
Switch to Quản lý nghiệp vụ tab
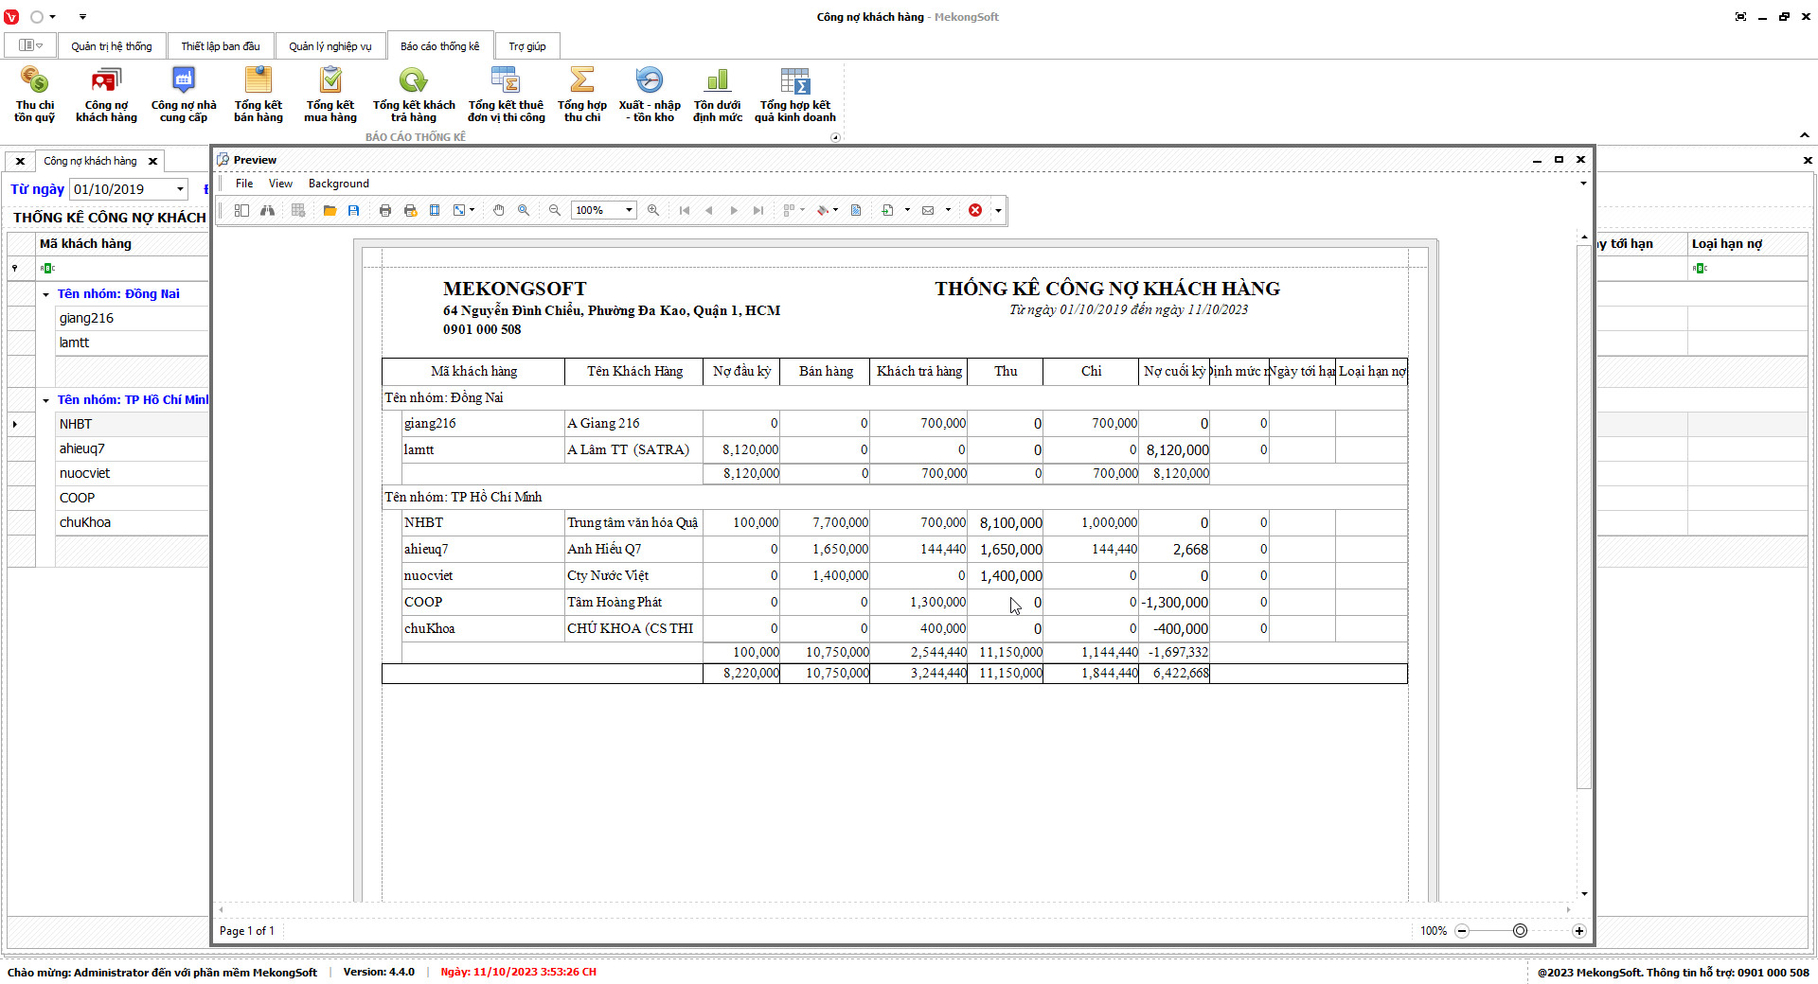point(330,46)
